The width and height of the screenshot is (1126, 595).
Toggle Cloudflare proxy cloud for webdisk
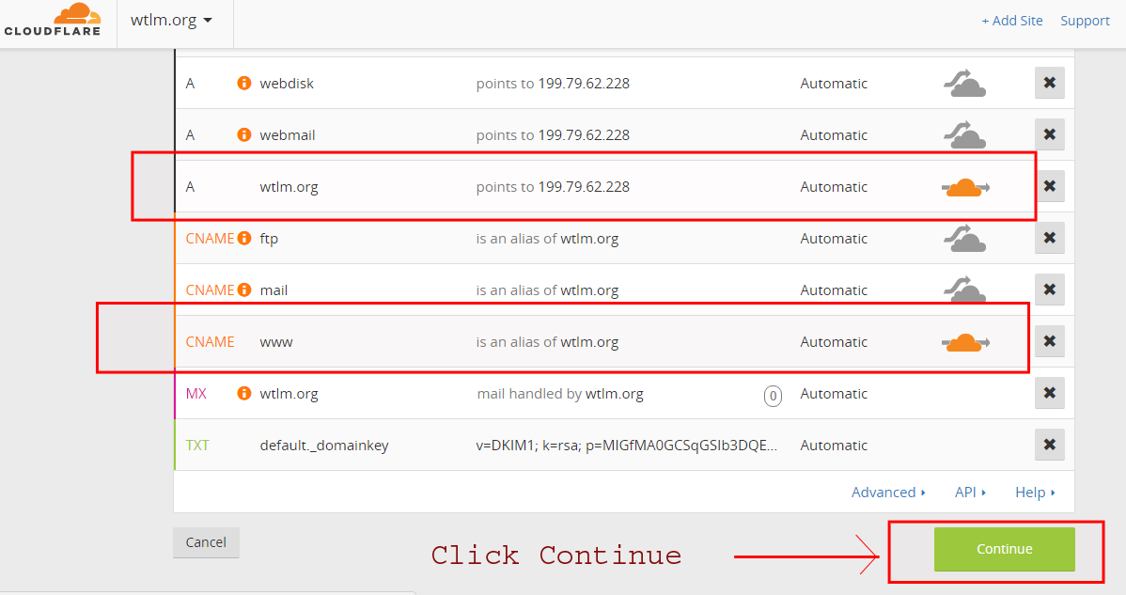pos(964,84)
